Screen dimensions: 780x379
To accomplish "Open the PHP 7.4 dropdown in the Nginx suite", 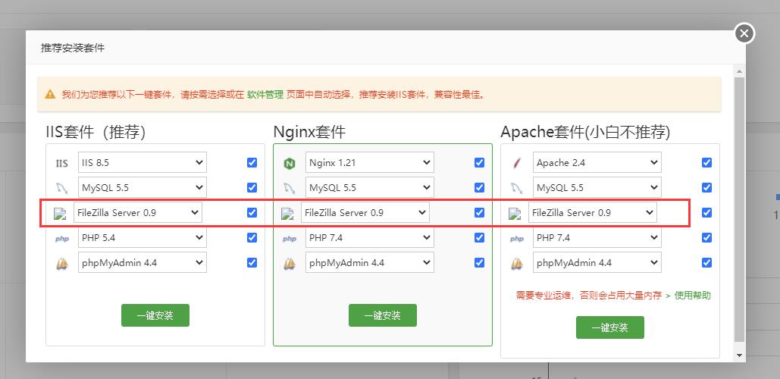I will click(370, 238).
